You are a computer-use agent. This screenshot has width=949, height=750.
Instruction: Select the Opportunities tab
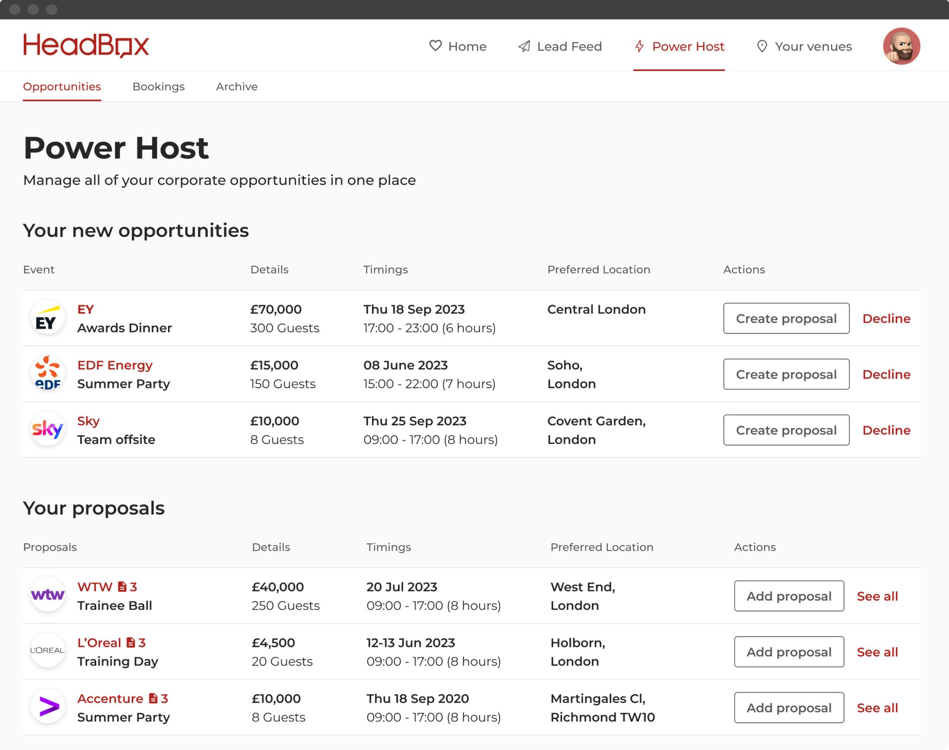click(62, 86)
